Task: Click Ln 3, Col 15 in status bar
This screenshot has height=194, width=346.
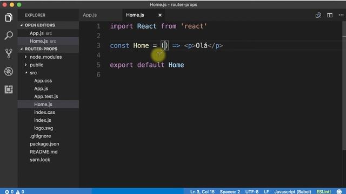Action: [202, 192]
